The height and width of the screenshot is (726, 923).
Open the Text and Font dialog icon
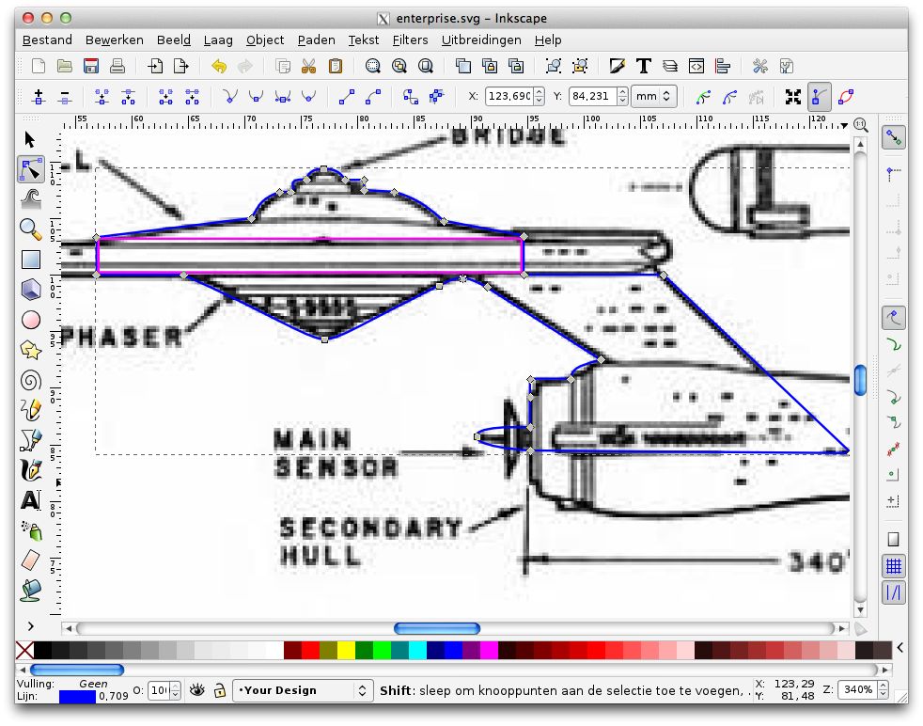[644, 66]
